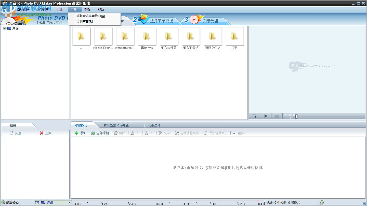Open step 3 刻录光盘 disc icon
Image resolution: width=367 pixels, height=206 pixels.
[x=194, y=20]
